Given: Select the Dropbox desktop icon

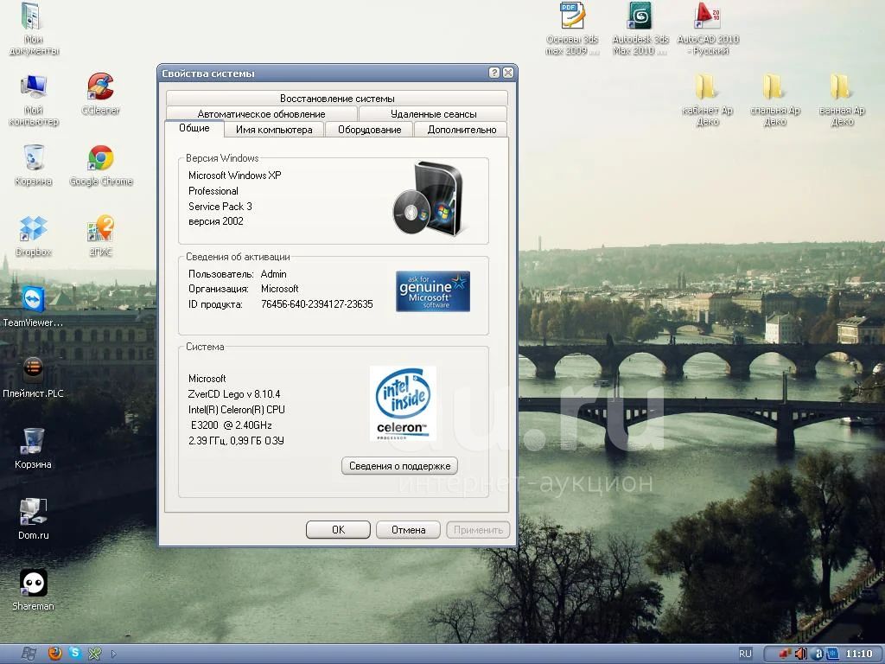Looking at the screenshot, I should tap(34, 236).
